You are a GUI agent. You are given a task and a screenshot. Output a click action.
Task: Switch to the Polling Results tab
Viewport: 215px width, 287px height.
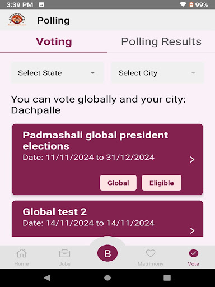(x=161, y=41)
